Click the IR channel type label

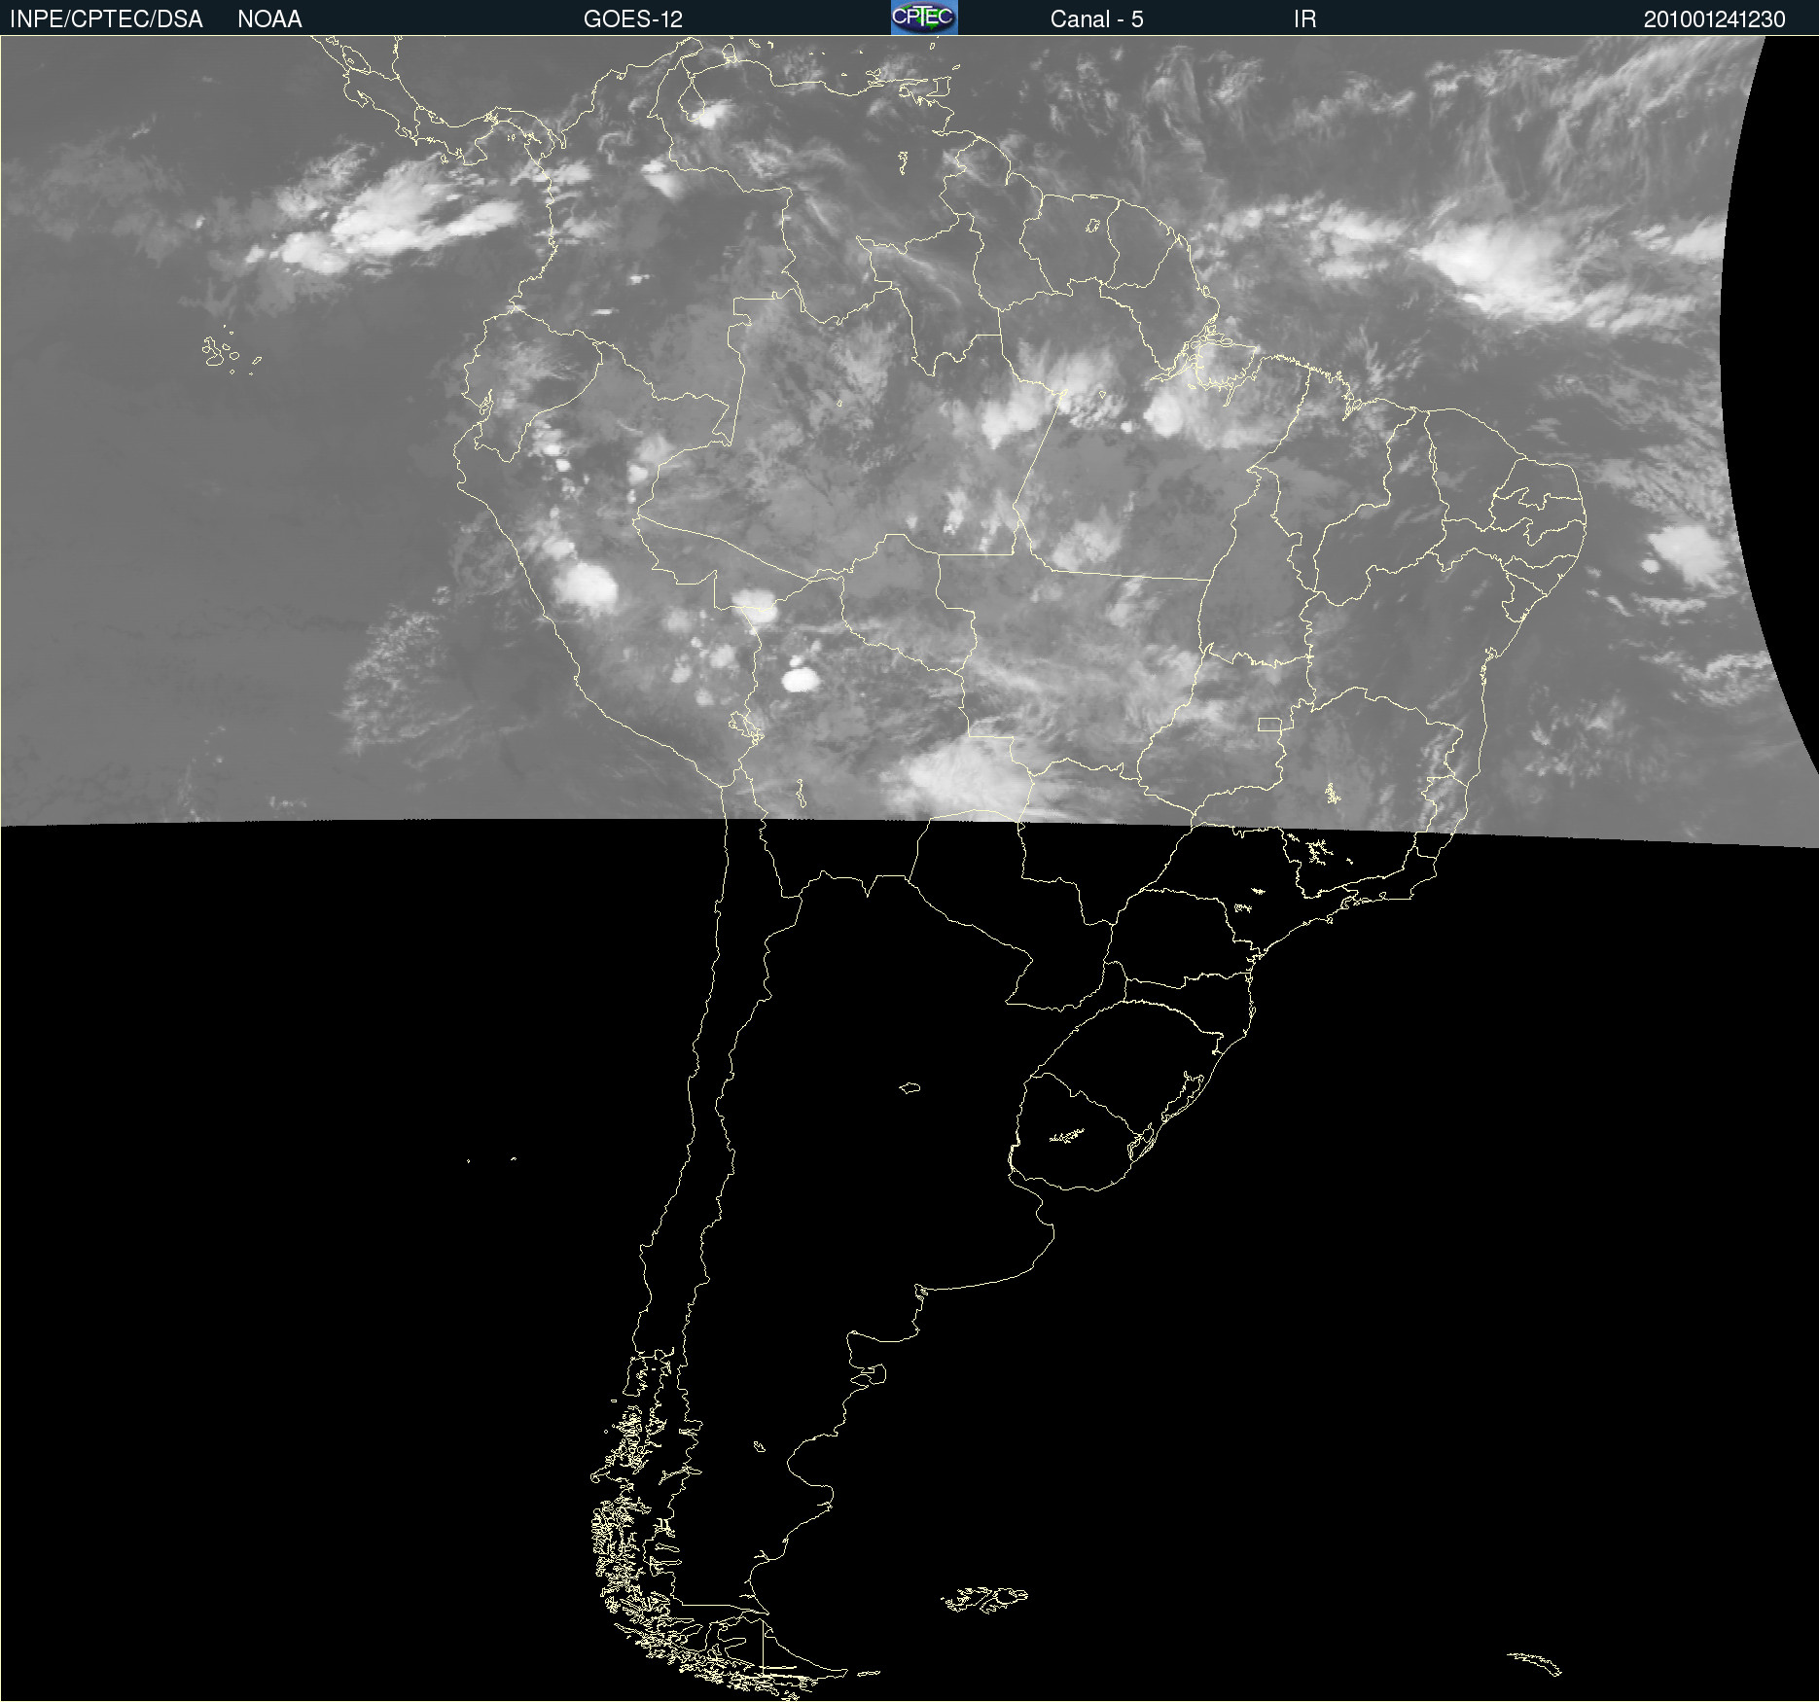1304,19
